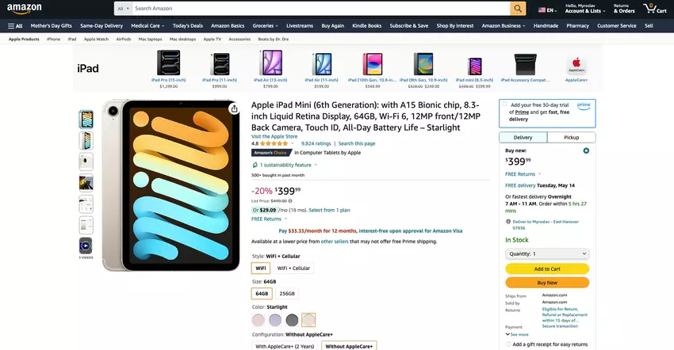Open the AppleCare+ icon in iPad strip
The height and width of the screenshot is (350, 674).
click(576, 64)
